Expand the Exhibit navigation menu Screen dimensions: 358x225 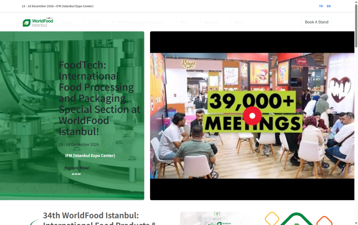94,22
